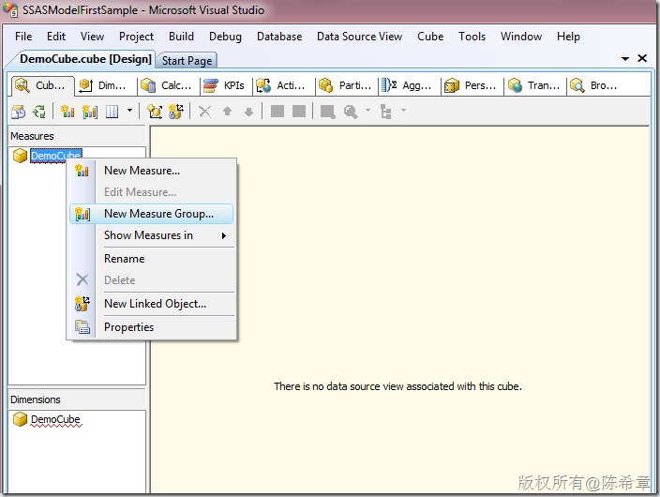Viewport: 660px width, 497px height.
Task: Switch to the KPIs tab
Action: pos(226,85)
